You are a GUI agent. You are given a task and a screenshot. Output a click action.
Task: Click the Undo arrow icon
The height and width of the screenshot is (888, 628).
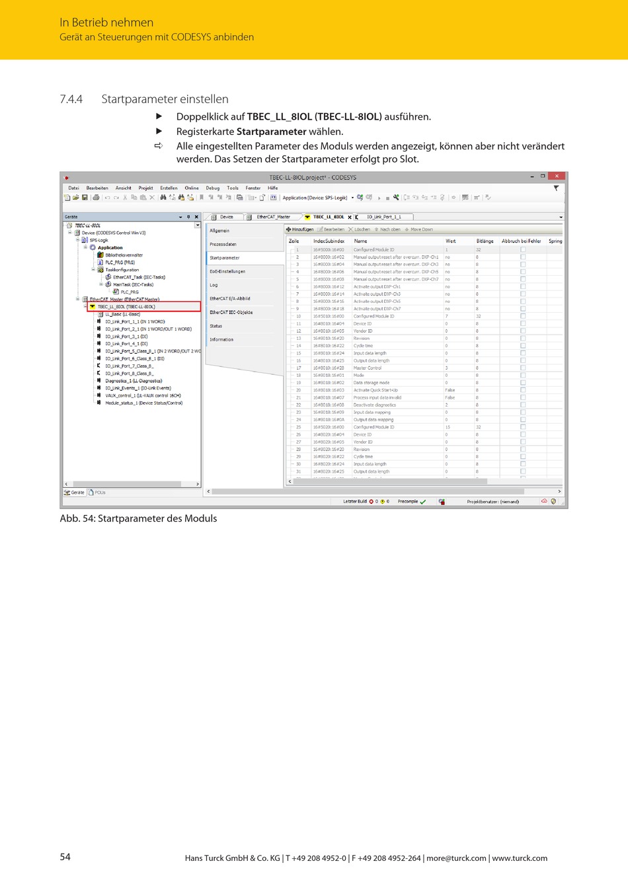pos(107,197)
